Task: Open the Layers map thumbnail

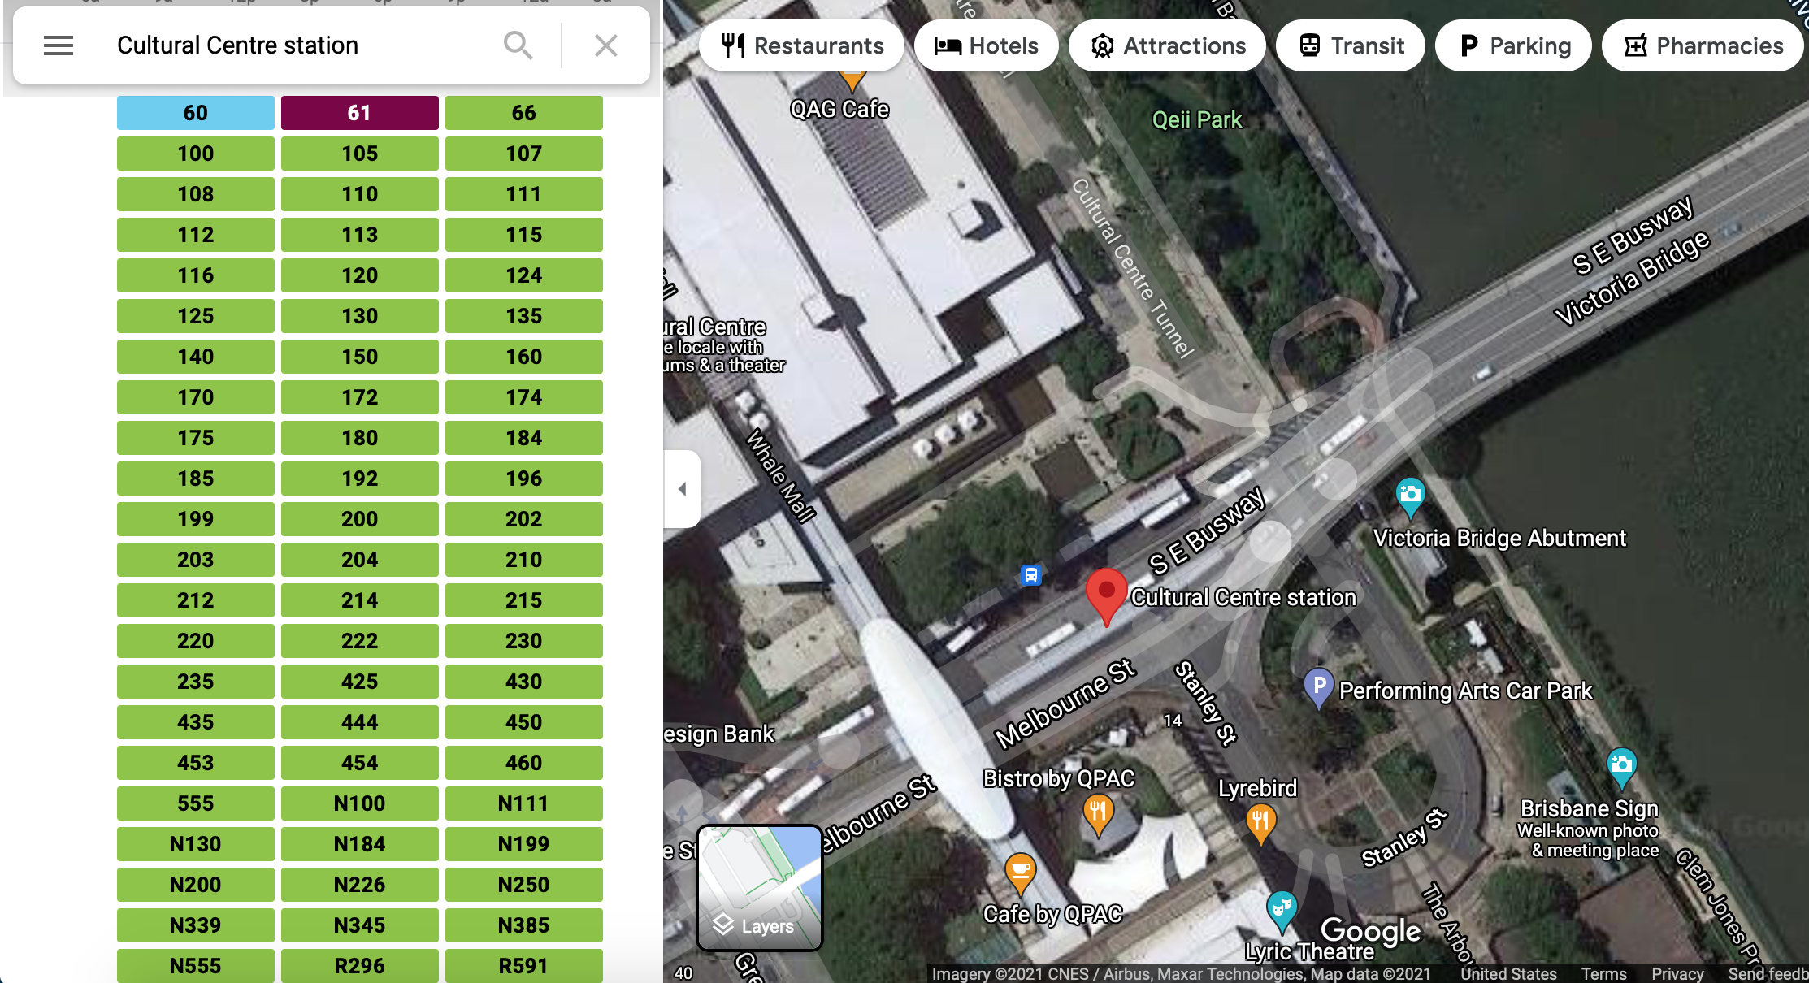Action: pyautogui.click(x=760, y=888)
